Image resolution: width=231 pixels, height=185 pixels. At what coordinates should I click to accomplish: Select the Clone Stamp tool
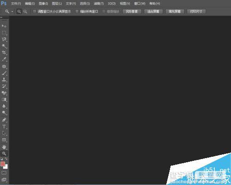4,80
